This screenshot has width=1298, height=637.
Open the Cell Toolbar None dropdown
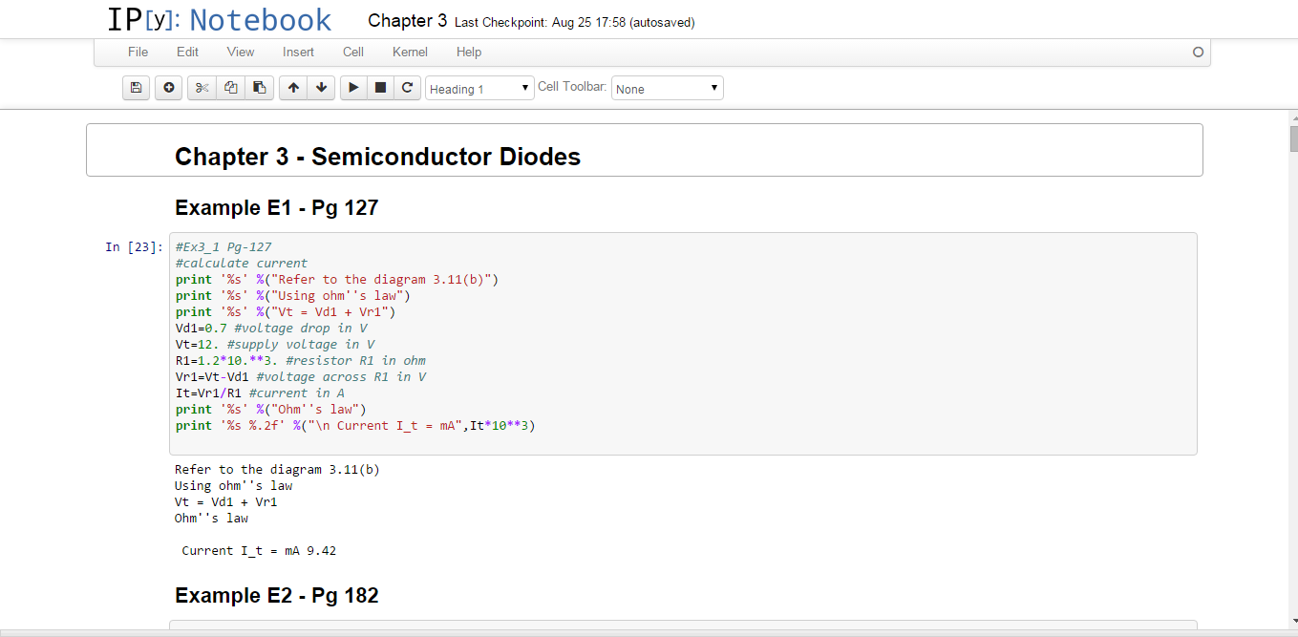(x=667, y=89)
